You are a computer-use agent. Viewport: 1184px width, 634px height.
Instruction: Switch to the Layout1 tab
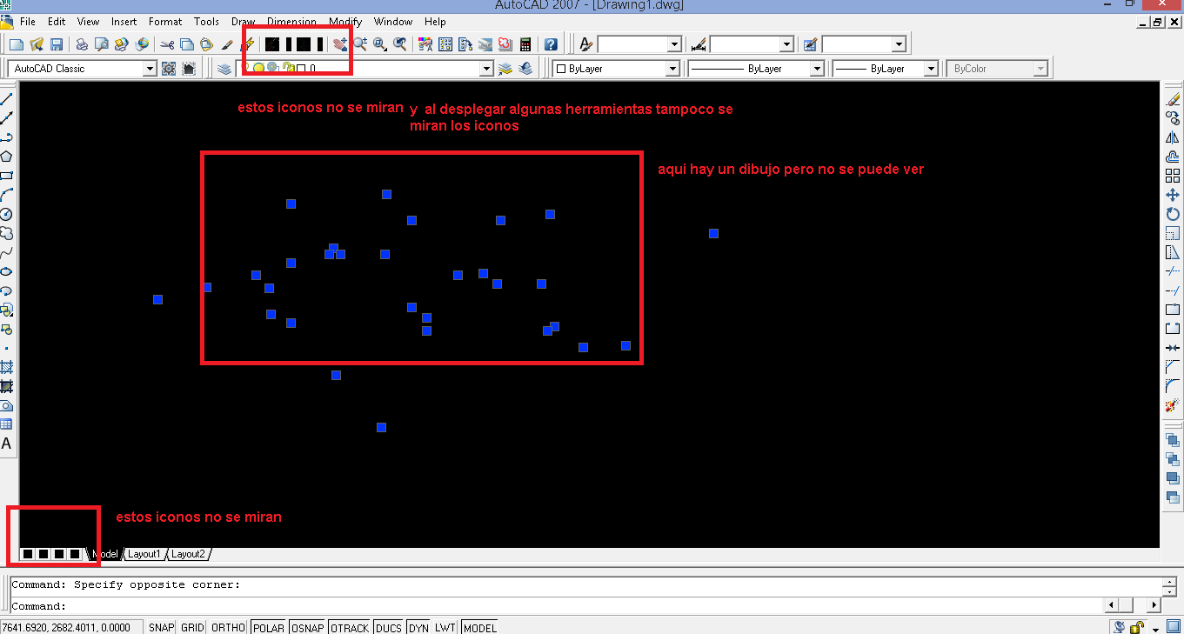coord(144,554)
